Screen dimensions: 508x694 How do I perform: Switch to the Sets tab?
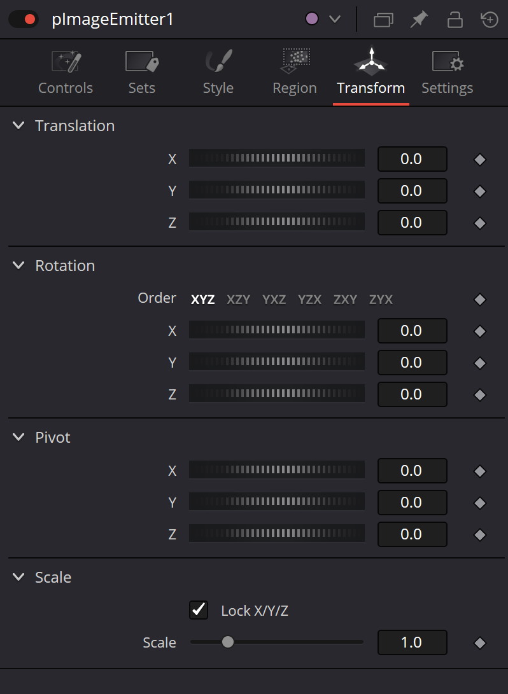tap(142, 73)
